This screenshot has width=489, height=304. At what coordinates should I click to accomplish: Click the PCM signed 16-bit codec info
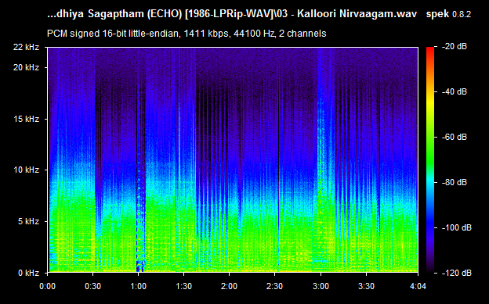tap(187, 34)
